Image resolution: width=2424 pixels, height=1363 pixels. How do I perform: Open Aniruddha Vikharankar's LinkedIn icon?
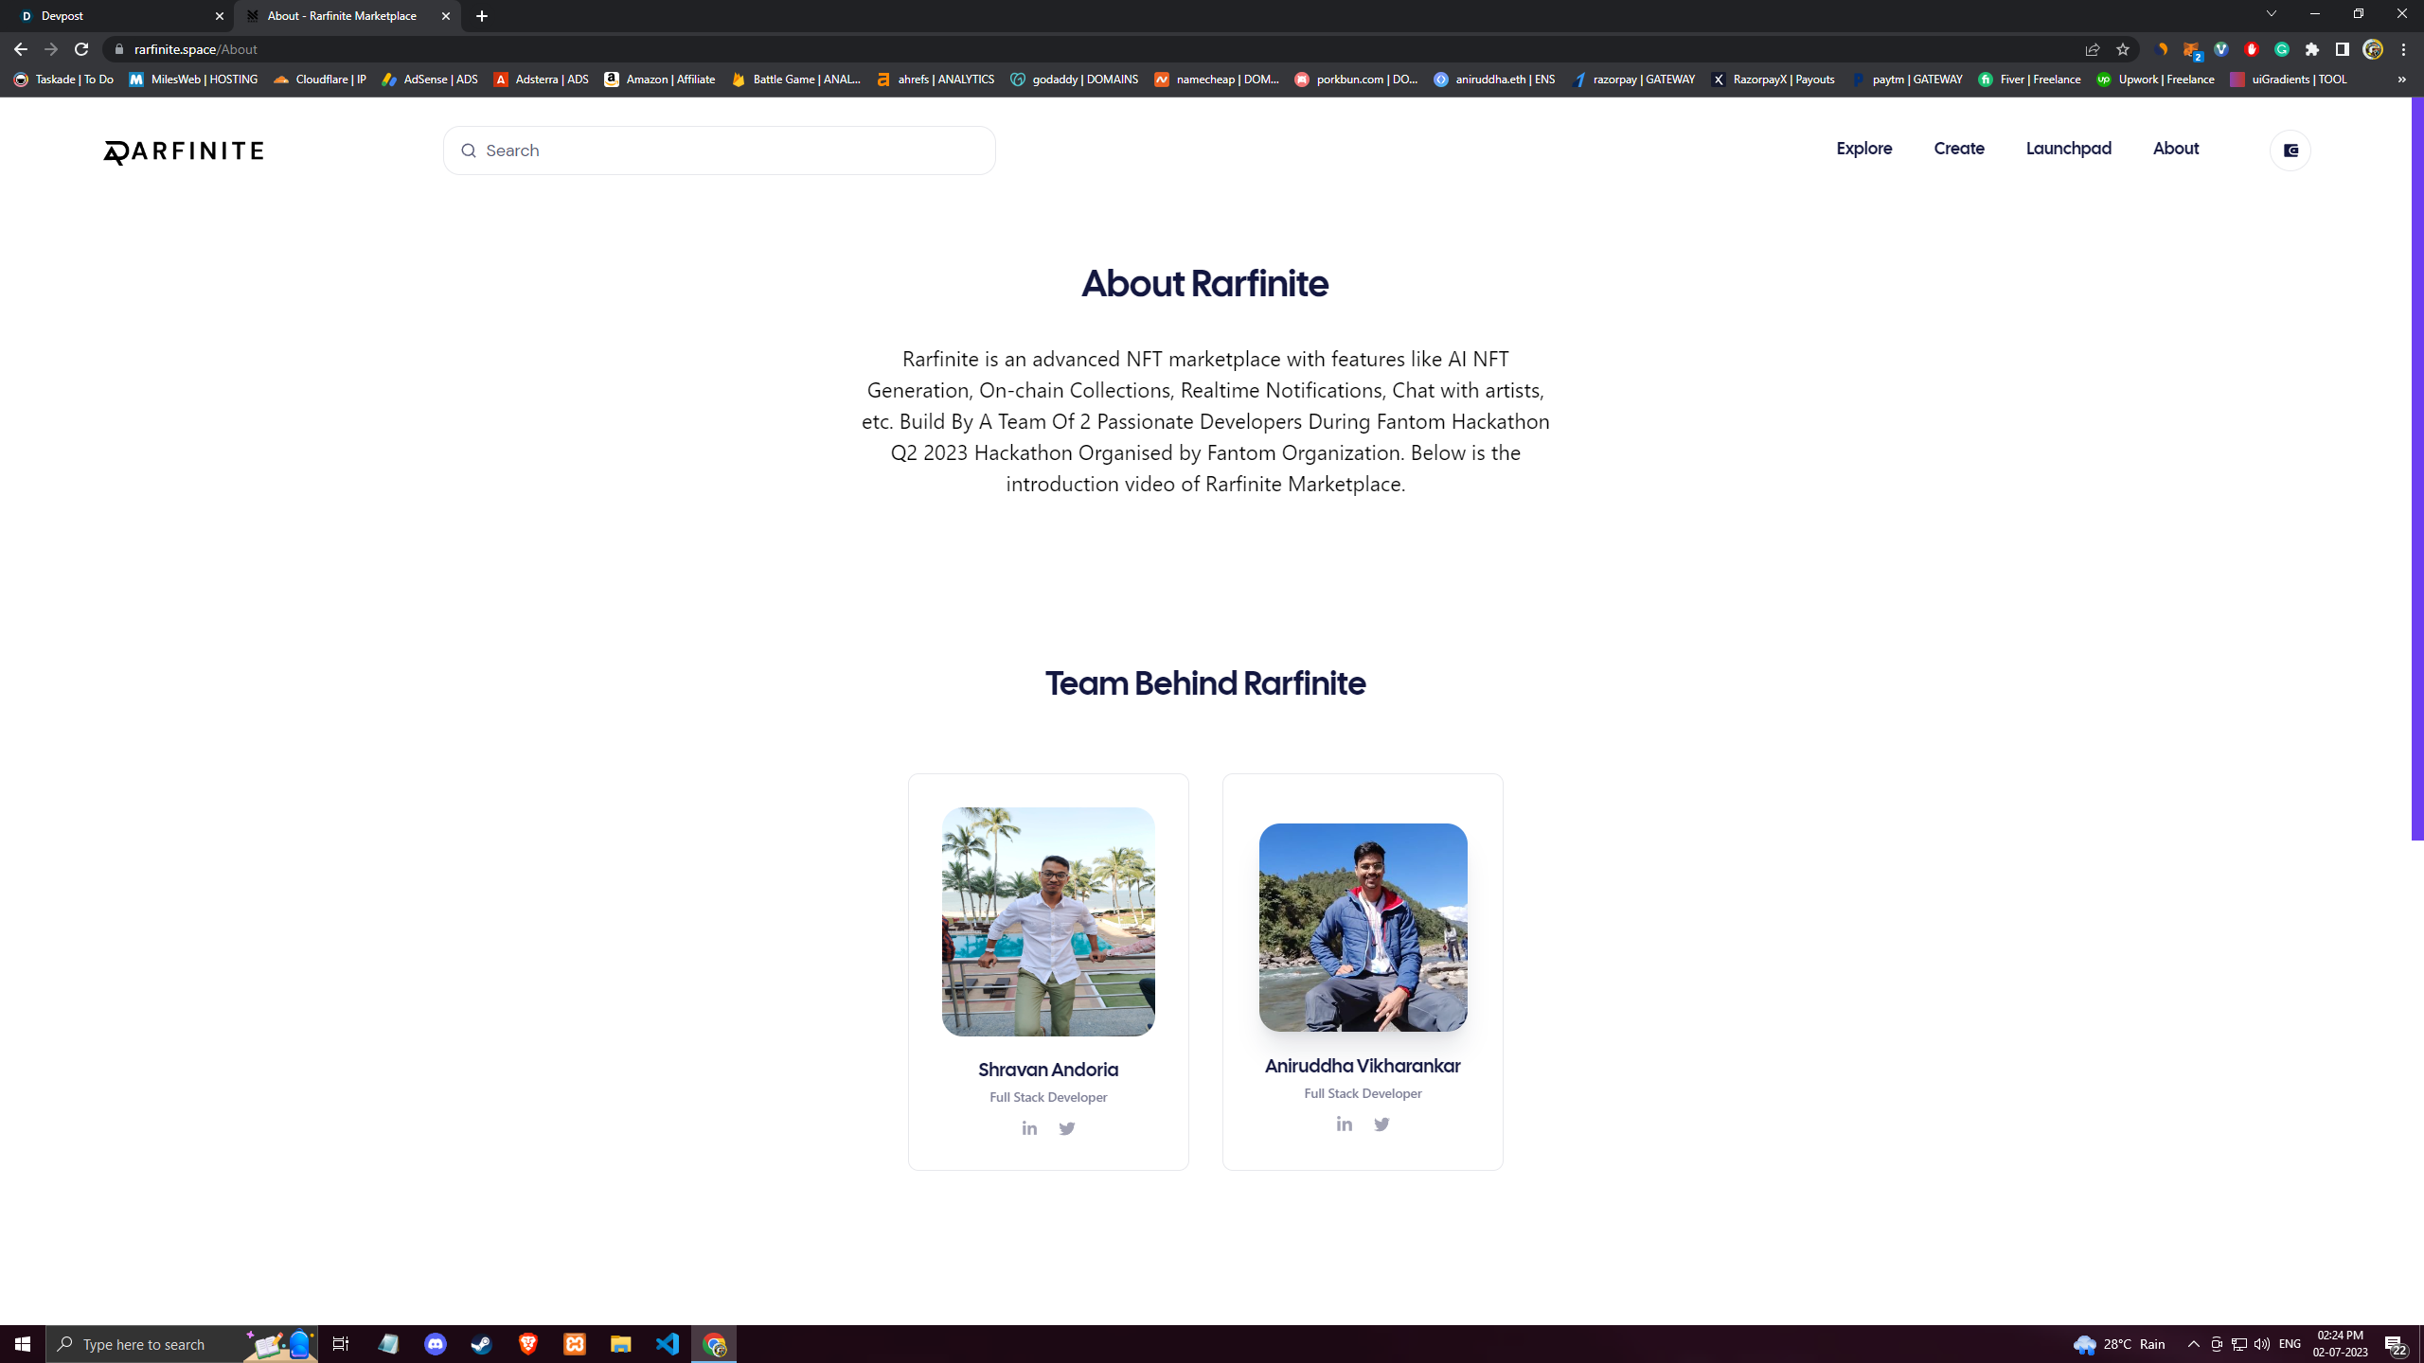[x=1344, y=1124]
